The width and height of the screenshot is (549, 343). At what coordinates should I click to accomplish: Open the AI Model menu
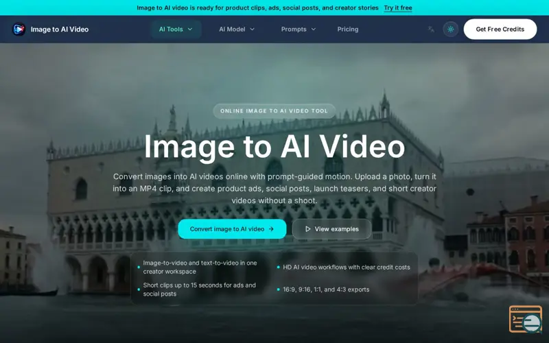(x=237, y=29)
